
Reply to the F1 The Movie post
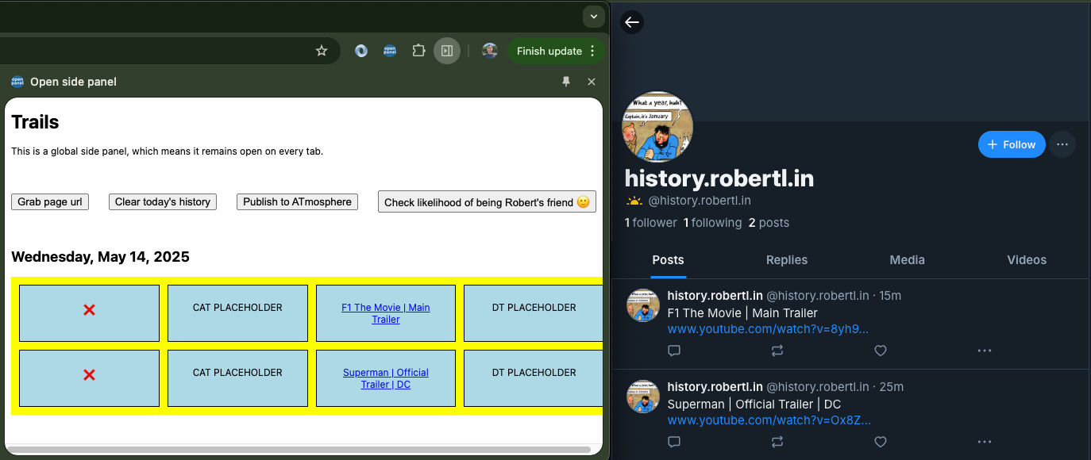pos(673,351)
